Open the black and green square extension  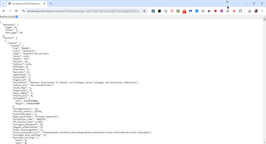coord(159,11)
